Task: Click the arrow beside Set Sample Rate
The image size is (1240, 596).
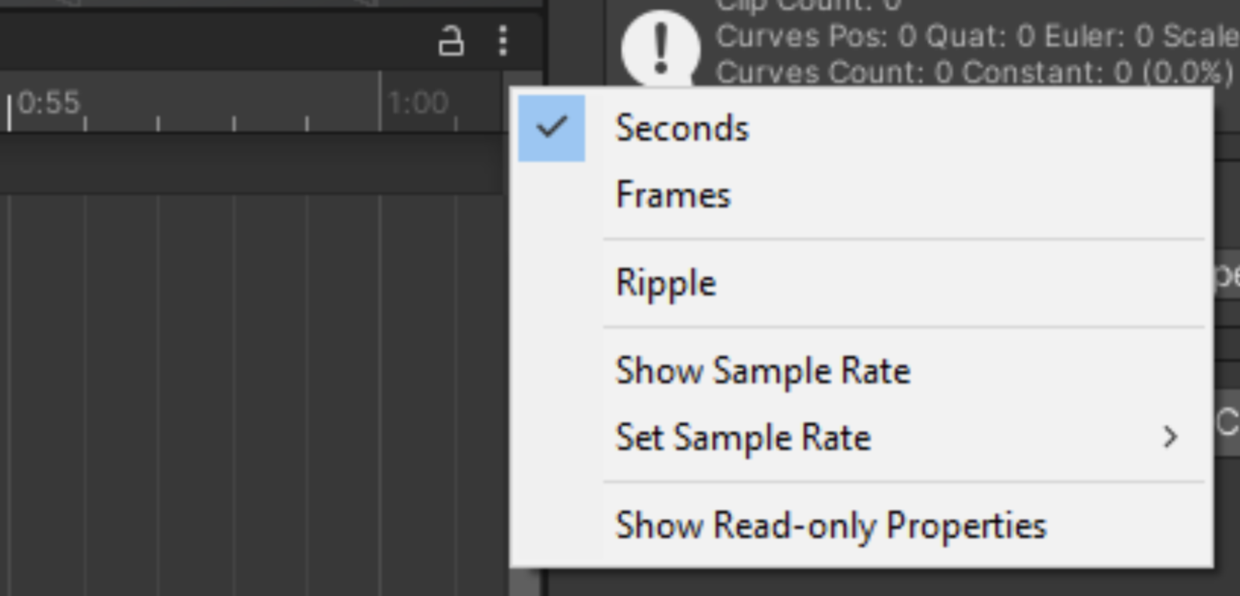Action: [x=1169, y=437]
